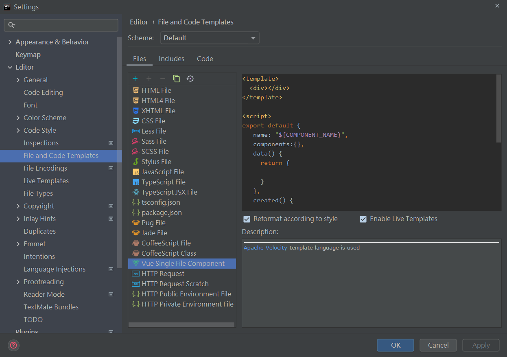Expand Appearance & Behavior settings node
This screenshot has width=507, height=357.
10,42
